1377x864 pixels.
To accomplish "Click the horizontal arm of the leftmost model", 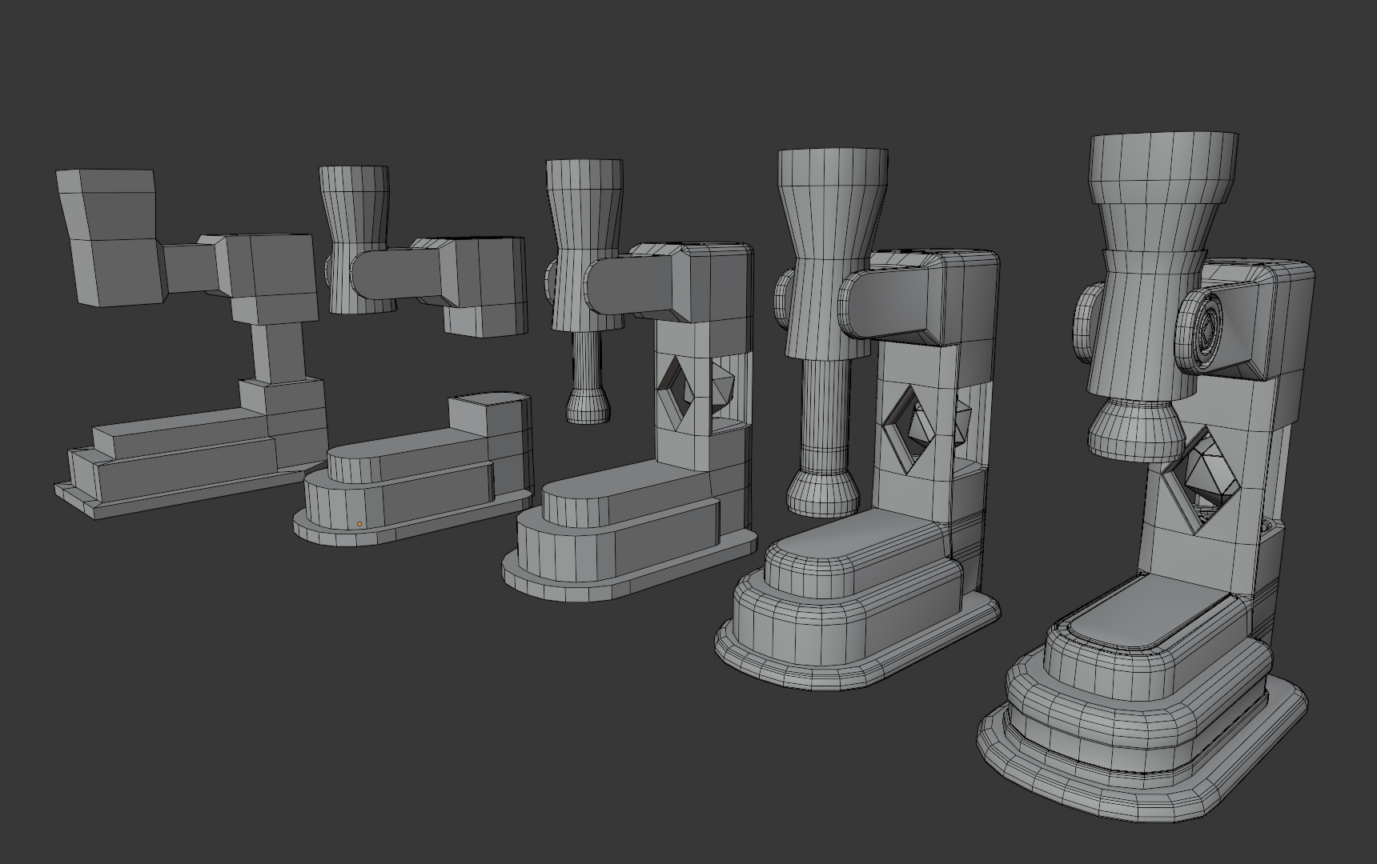I will coord(189,266).
